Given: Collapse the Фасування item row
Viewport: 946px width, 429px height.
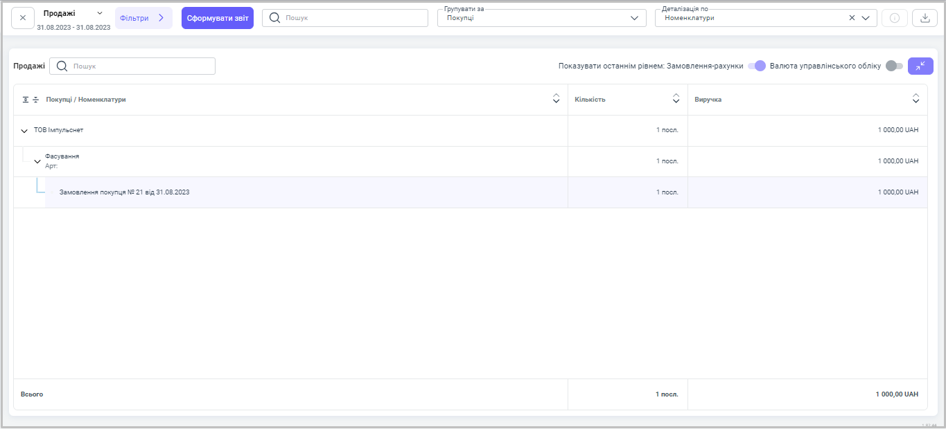Looking at the screenshot, I should [37, 161].
